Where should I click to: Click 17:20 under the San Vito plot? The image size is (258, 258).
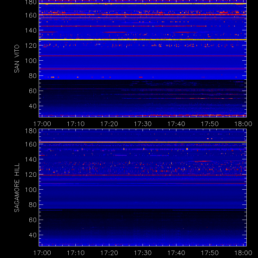pos(109,124)
